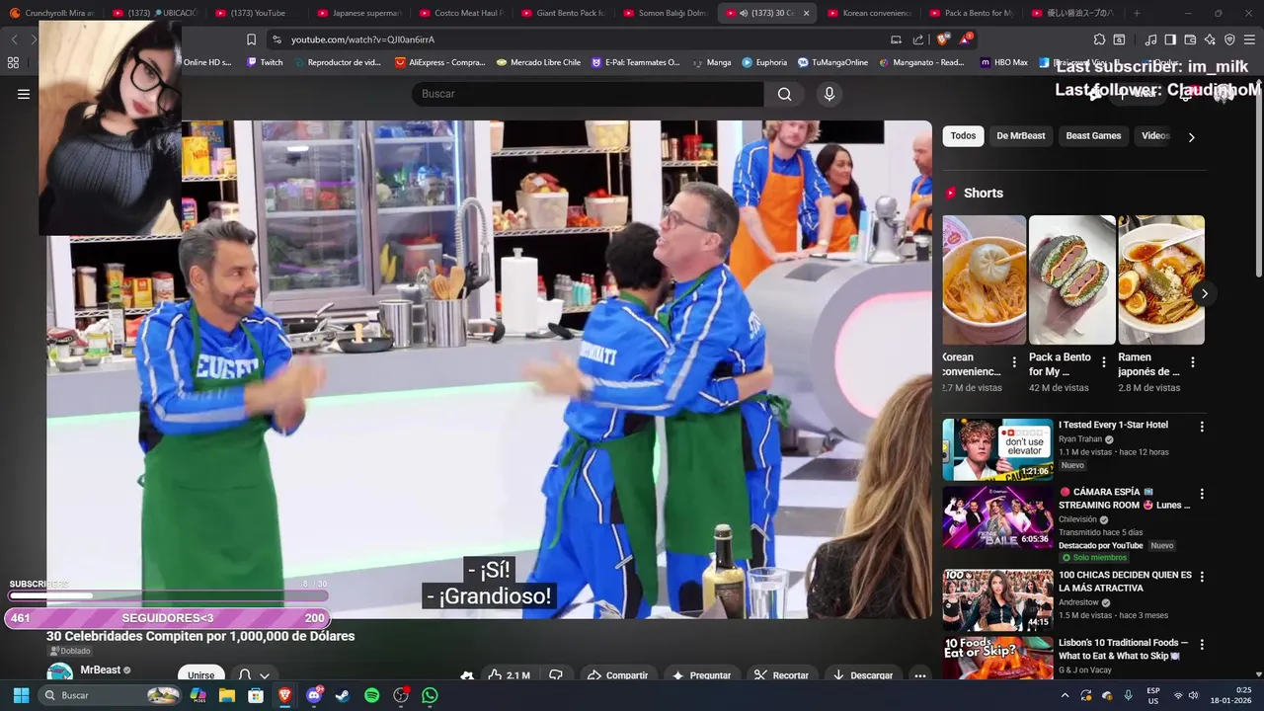Switch to the Korean convenience tab
This screenshot has height=711, width=1264.
click(869, 13)
